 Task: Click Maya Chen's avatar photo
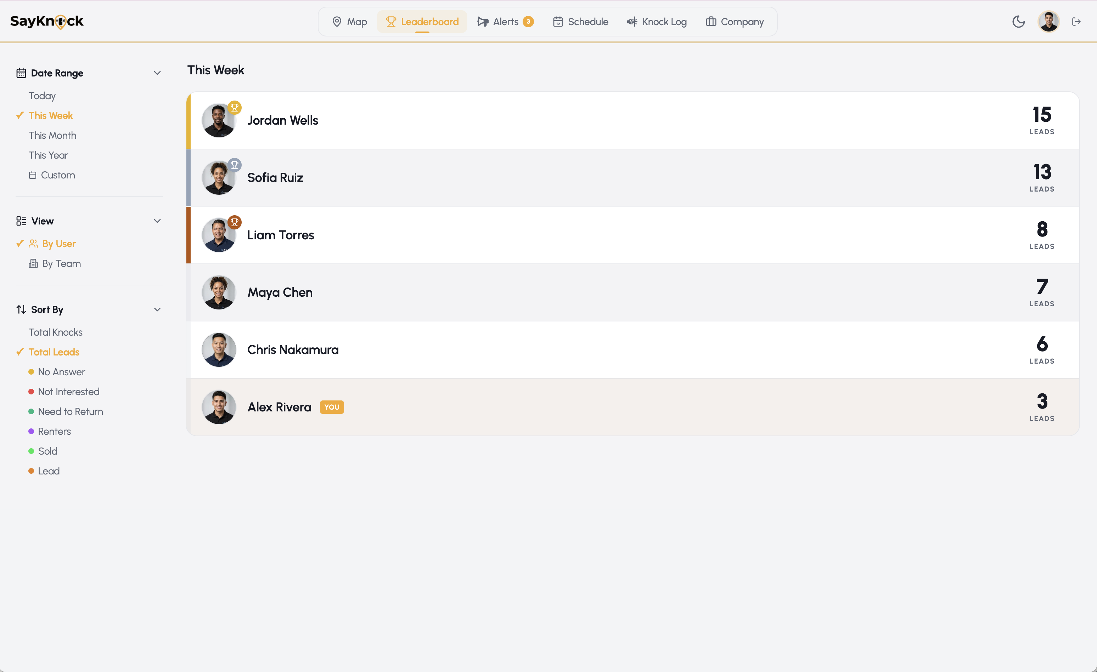coord(219,293)
